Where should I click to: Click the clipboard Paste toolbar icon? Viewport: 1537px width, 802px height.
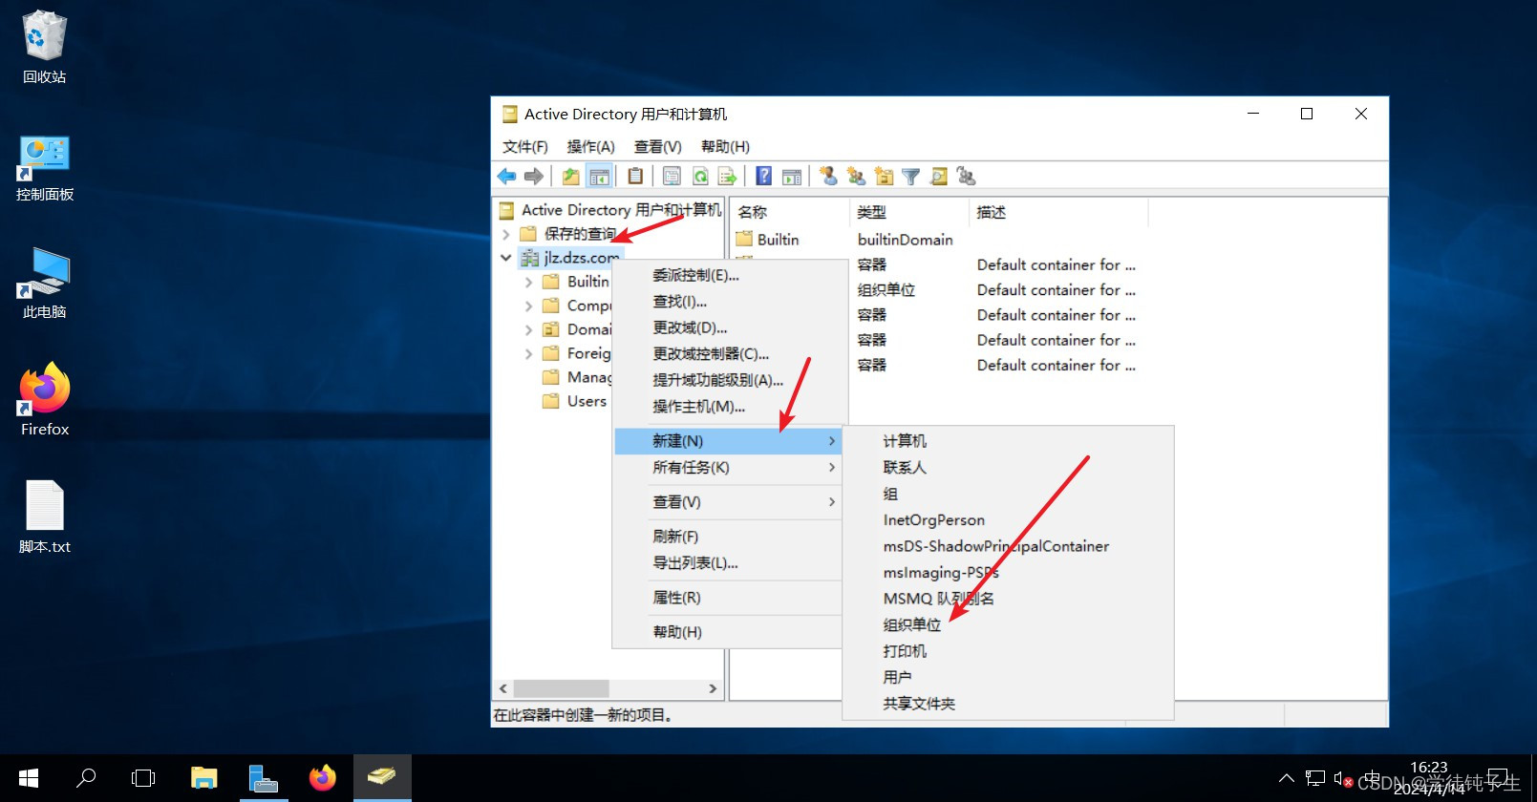click(635, 176)
